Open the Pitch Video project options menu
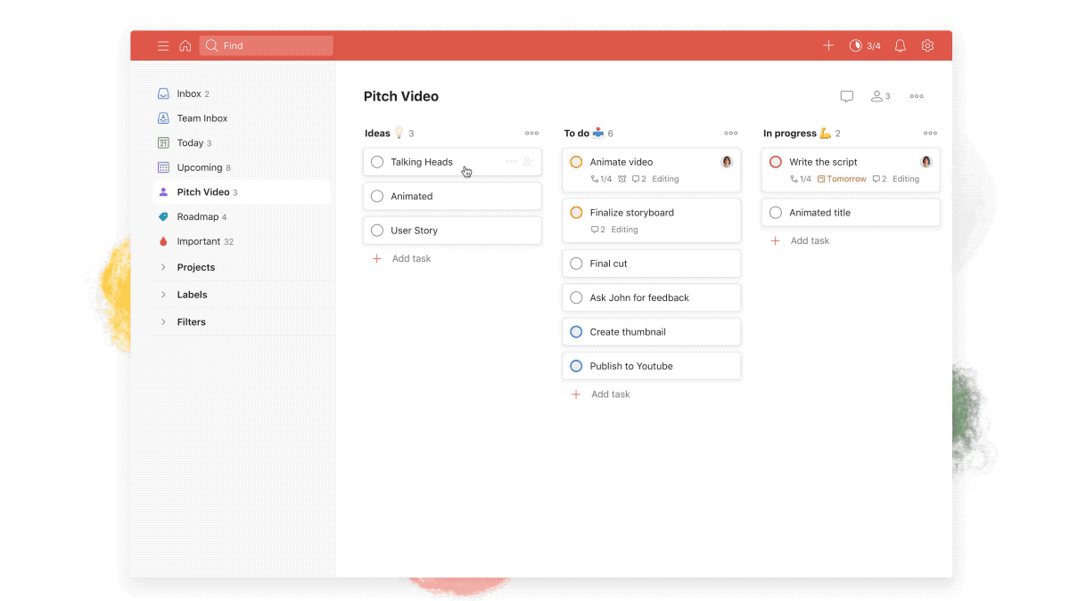This screenshot has width=1070, height=601. pyautogui.click(x=916, y=96)
